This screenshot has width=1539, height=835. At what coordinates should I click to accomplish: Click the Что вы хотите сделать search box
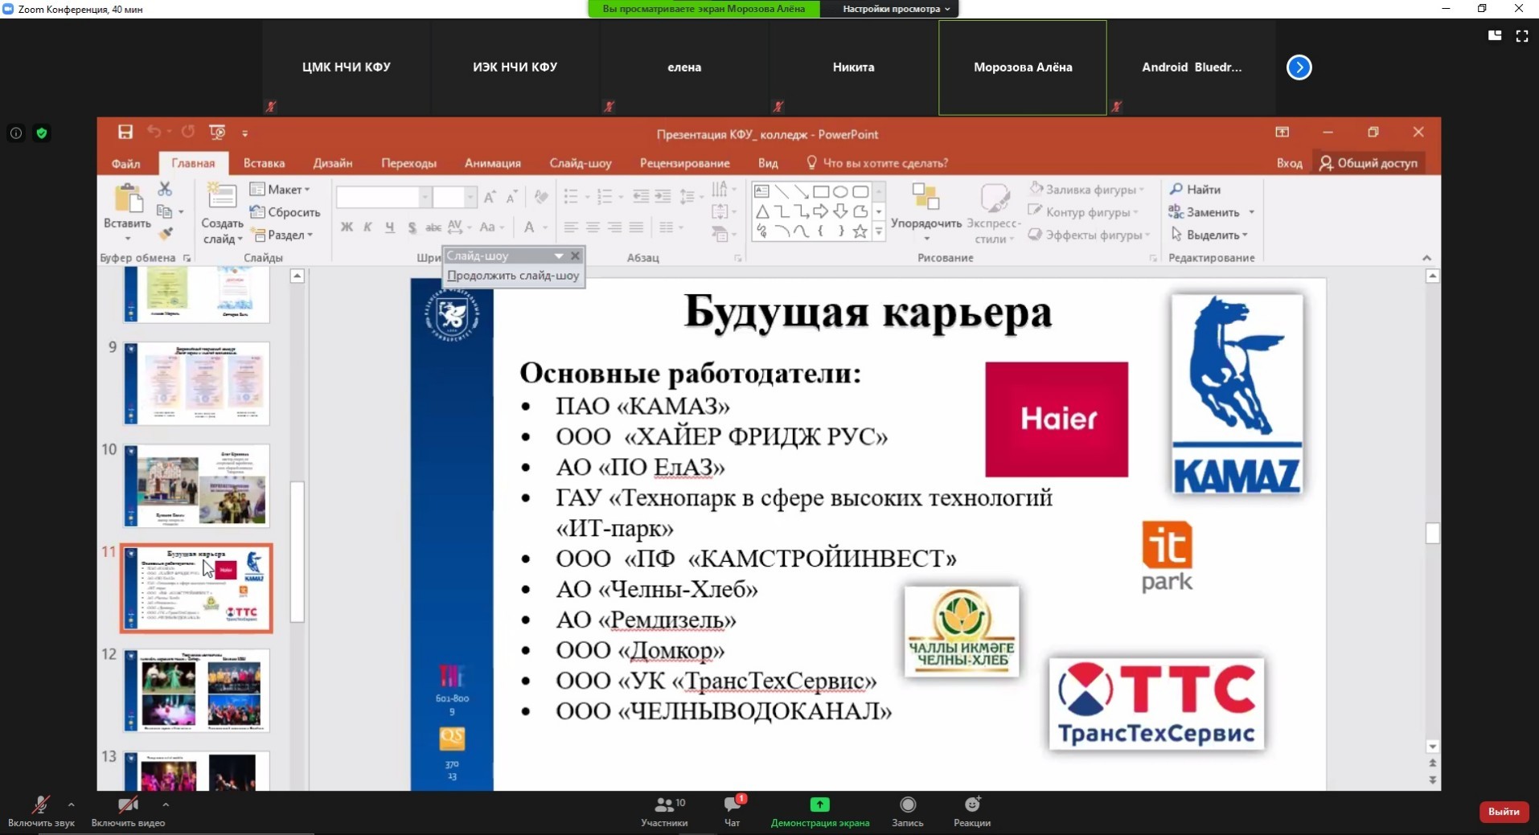(877, 163)
